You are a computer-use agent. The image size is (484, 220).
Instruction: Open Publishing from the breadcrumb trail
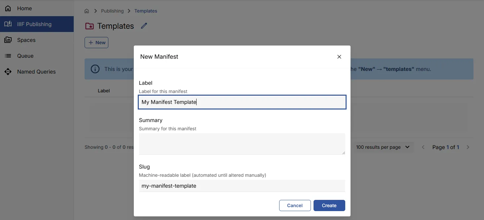tap(112, 11)
